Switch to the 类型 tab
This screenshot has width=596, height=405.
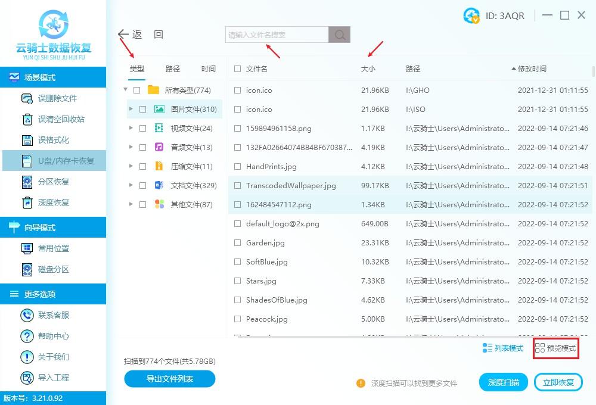click(x=137, y=68)
